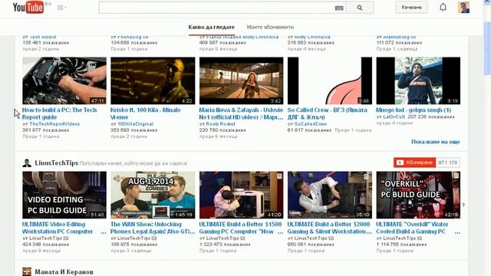The width and height of the screenshot is (491, 276).
Task: Open Mnogo lud - golqm smqh thumbnail
Action: (x=418, y=80)
